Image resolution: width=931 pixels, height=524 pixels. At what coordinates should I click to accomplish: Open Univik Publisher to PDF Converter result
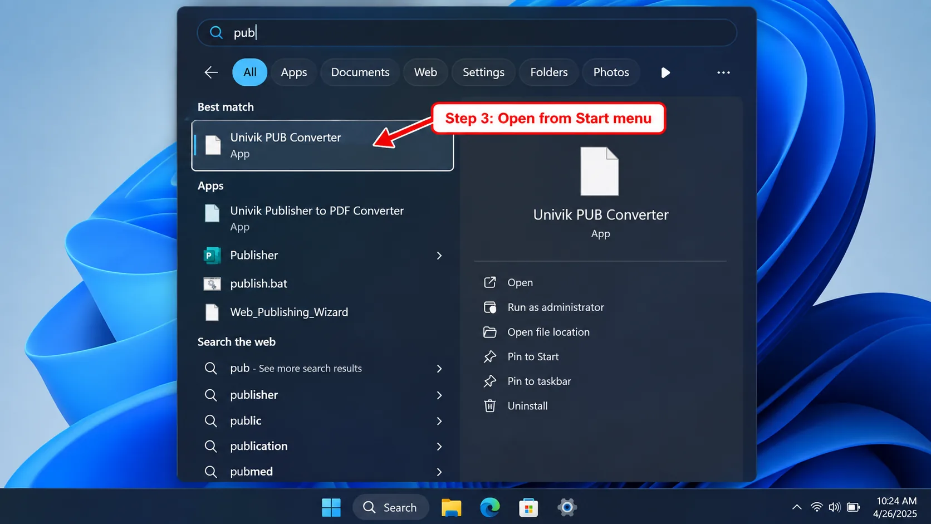coord(322,218)
